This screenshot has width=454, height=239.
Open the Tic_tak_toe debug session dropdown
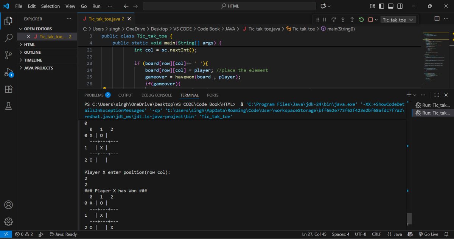click(x=398, y=20)
